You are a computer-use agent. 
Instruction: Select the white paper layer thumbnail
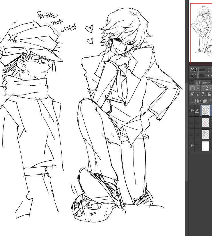pyautogui.click(x=205, y=146)
